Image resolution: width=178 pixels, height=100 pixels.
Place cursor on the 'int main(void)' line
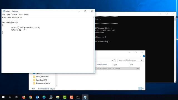point(10,22)
